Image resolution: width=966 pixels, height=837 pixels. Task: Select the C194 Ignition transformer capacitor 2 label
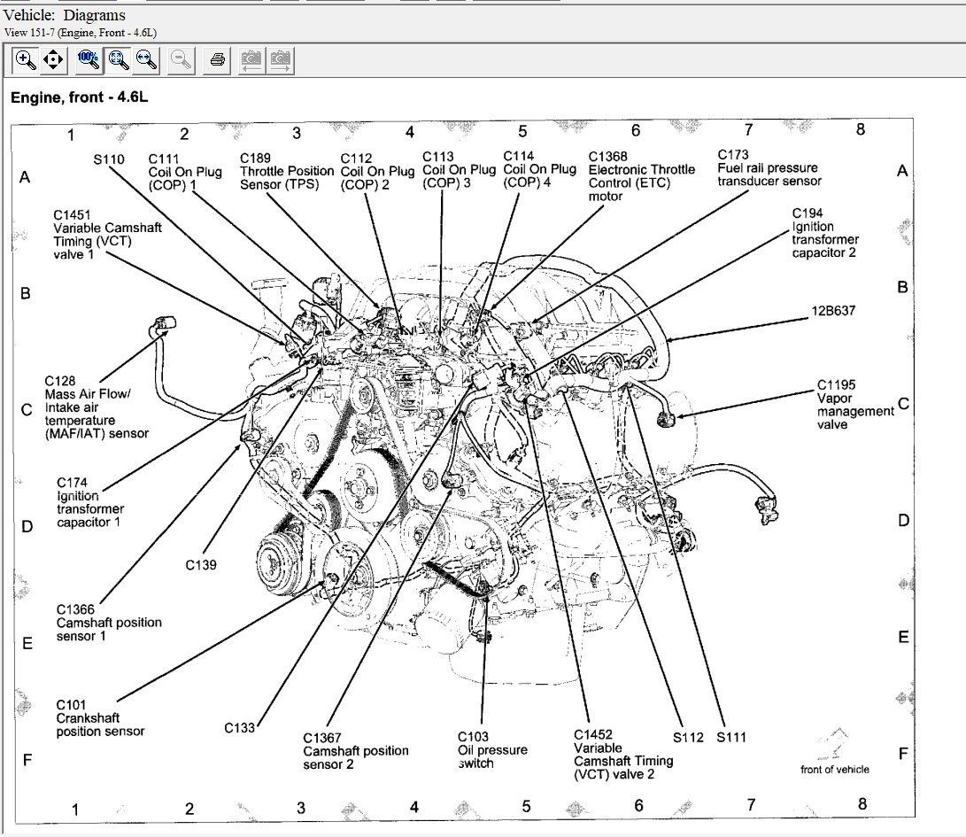pos(824,233)
